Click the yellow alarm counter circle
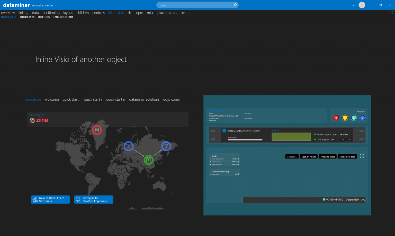 point(345,118)
